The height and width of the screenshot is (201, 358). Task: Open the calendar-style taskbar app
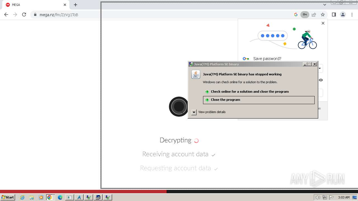pos(98,197)
